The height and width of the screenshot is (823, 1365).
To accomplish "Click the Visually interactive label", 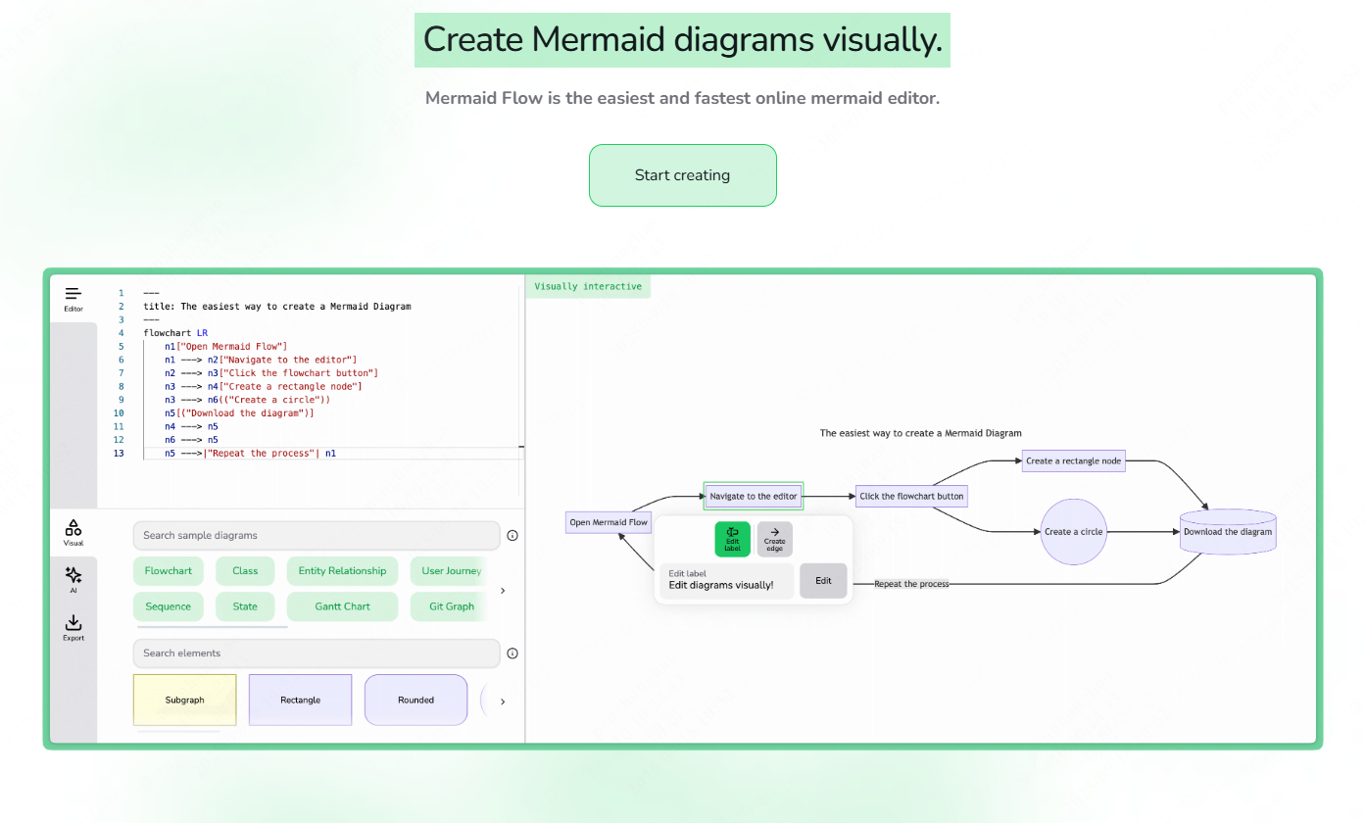I will (x=588, y=286).
